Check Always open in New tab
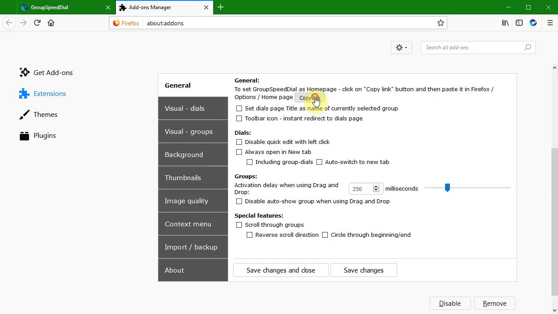The height and width of the screenshot is (314, 558). [x=239, y=152]
